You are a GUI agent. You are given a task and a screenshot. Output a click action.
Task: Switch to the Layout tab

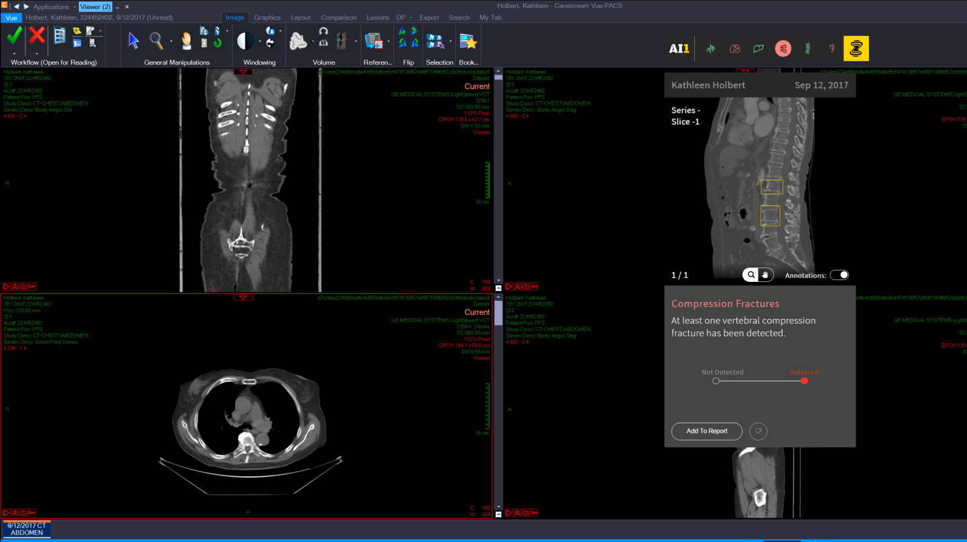300,18
